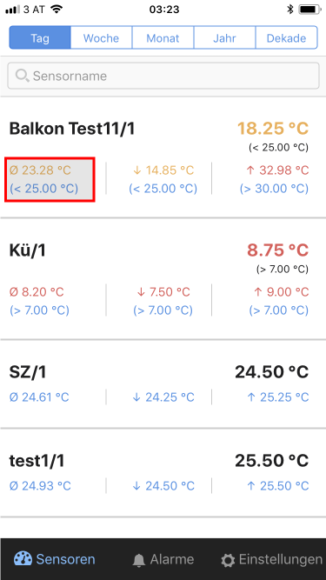Screen dimensions: 326x580
Task: Select the Tag time range
Action: pos(40,37)
